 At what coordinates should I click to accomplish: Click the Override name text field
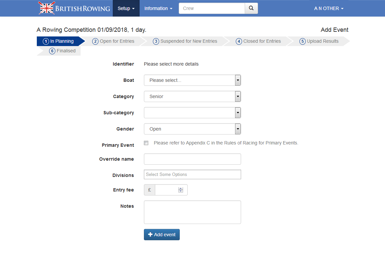tap(192, 159)
